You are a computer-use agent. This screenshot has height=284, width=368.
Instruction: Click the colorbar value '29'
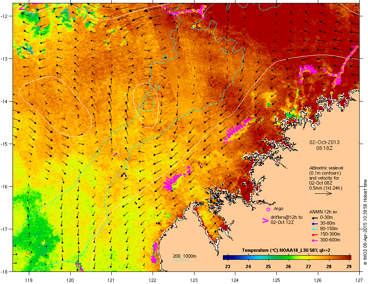349,266
